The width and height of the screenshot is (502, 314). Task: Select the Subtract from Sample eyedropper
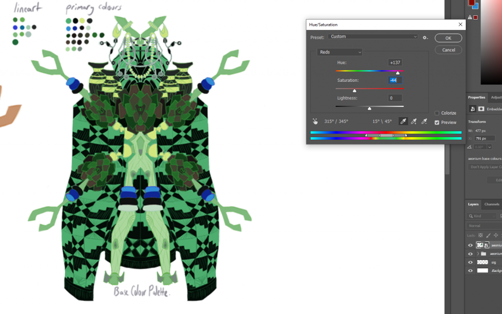pos(424,121)
